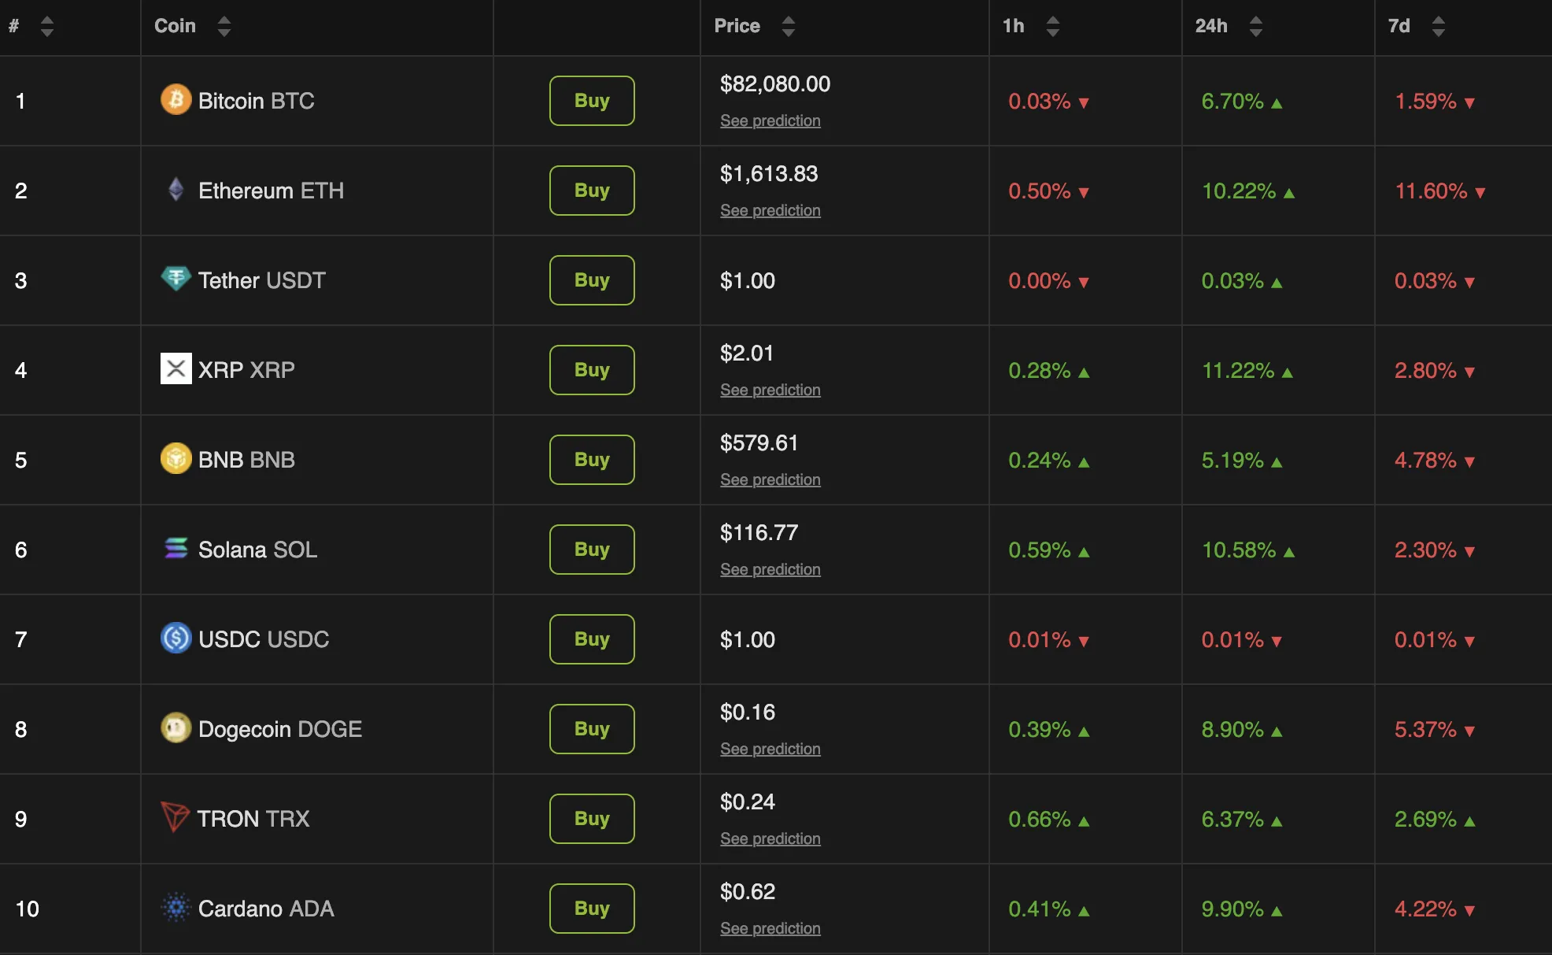
Task: Click the Solana SOL logo
Action: click(x=176, y=549)
